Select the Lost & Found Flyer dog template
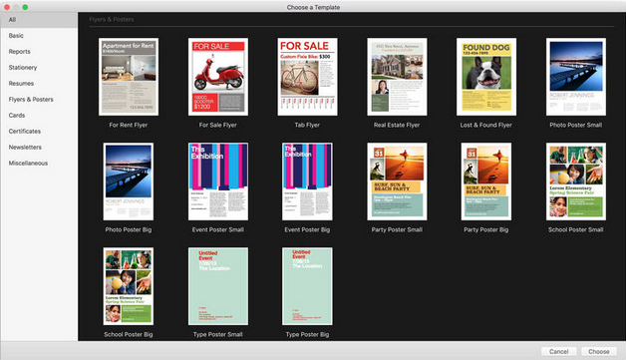 click(486, 77)
